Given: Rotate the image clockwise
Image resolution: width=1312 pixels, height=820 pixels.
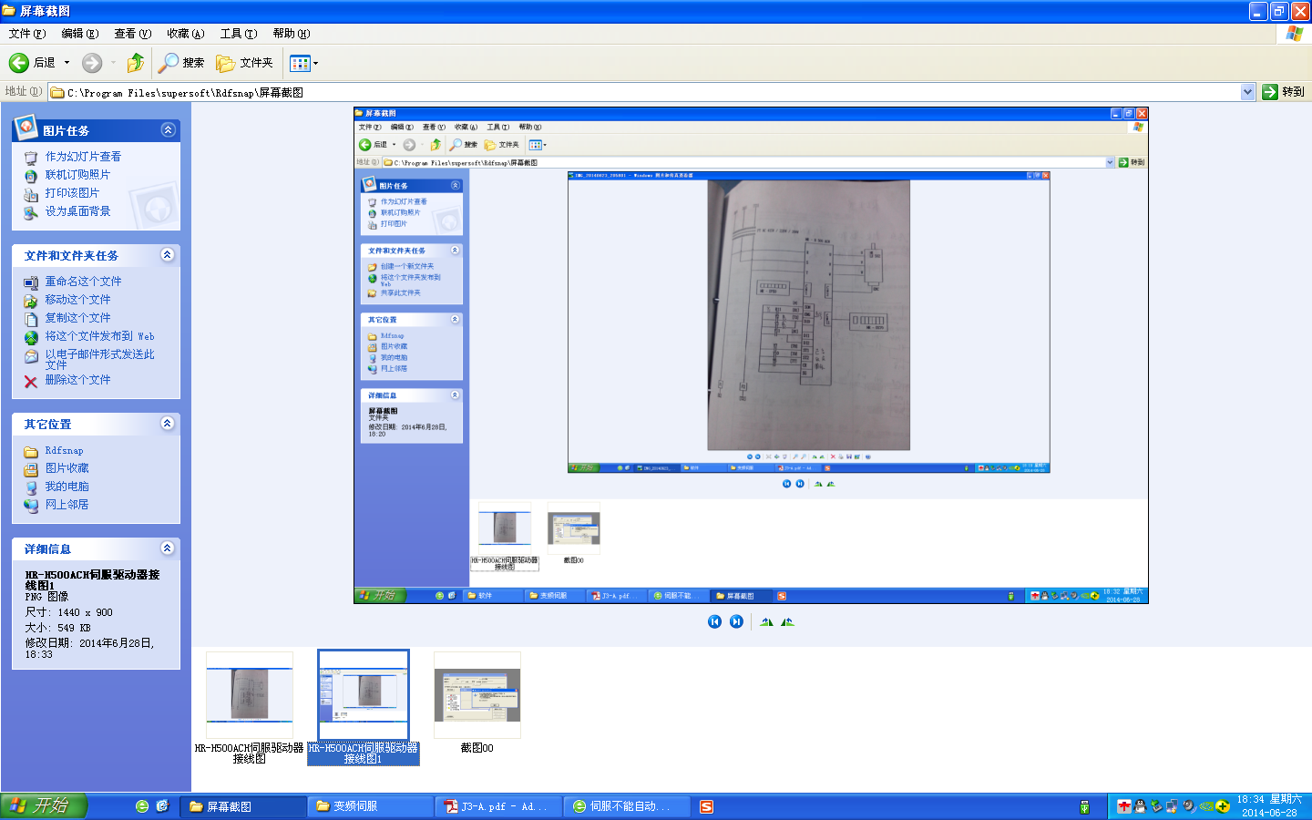Looking at the screenshot, I should [x=766, y=621].
